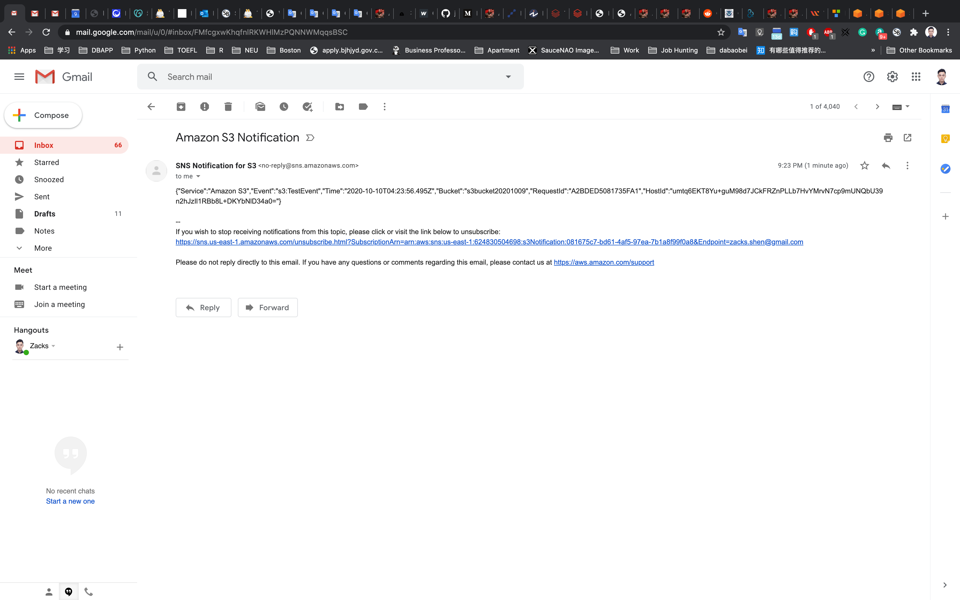Click the Forward button
The width and height of the screenshot is (960, 600).
[267, 307]
